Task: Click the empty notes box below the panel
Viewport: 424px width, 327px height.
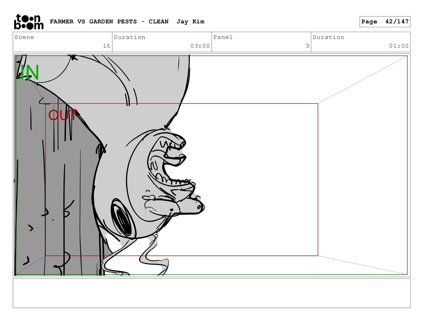Action: [211, 293]
